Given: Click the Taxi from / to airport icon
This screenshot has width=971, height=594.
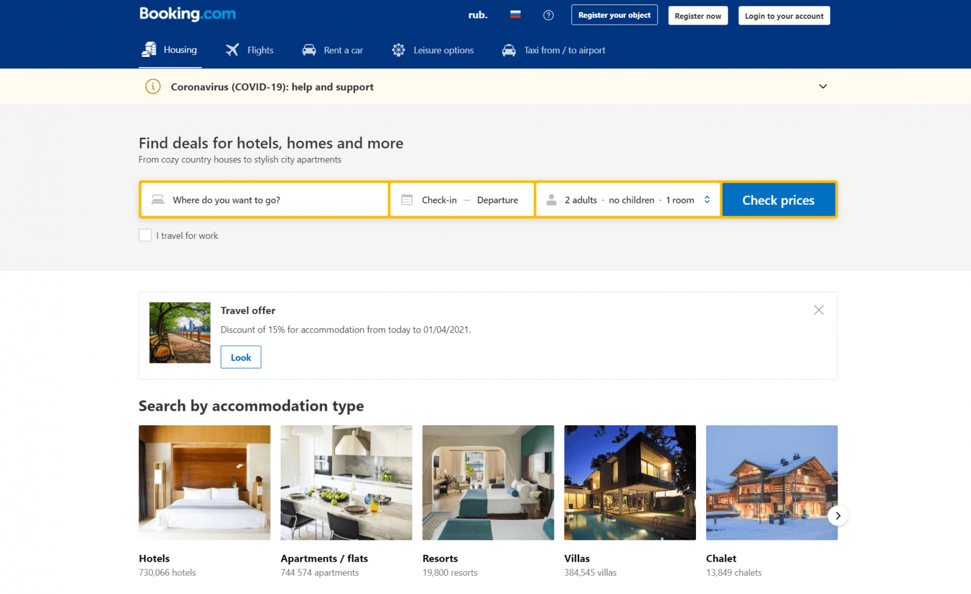Looking at the screenshot, I should tap(509, 50).
